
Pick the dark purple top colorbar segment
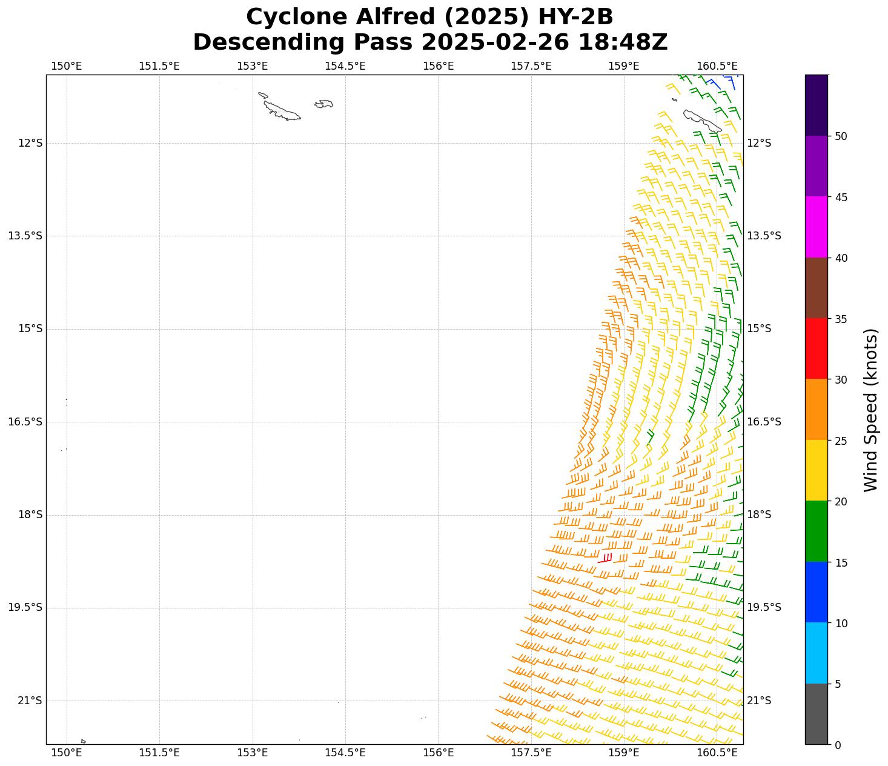(816, 105)
